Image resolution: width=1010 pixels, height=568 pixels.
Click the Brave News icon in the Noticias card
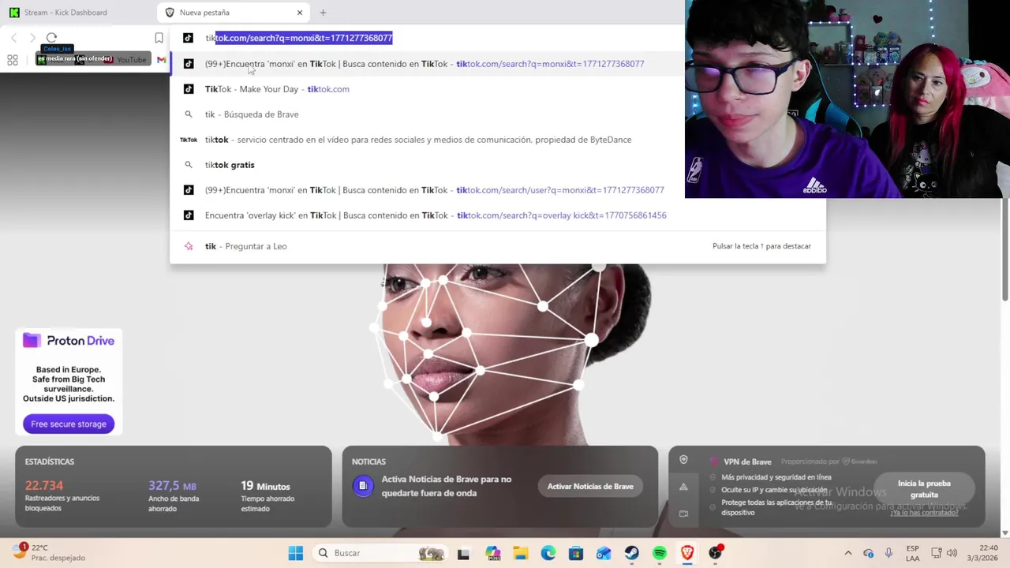click(362, 486)
